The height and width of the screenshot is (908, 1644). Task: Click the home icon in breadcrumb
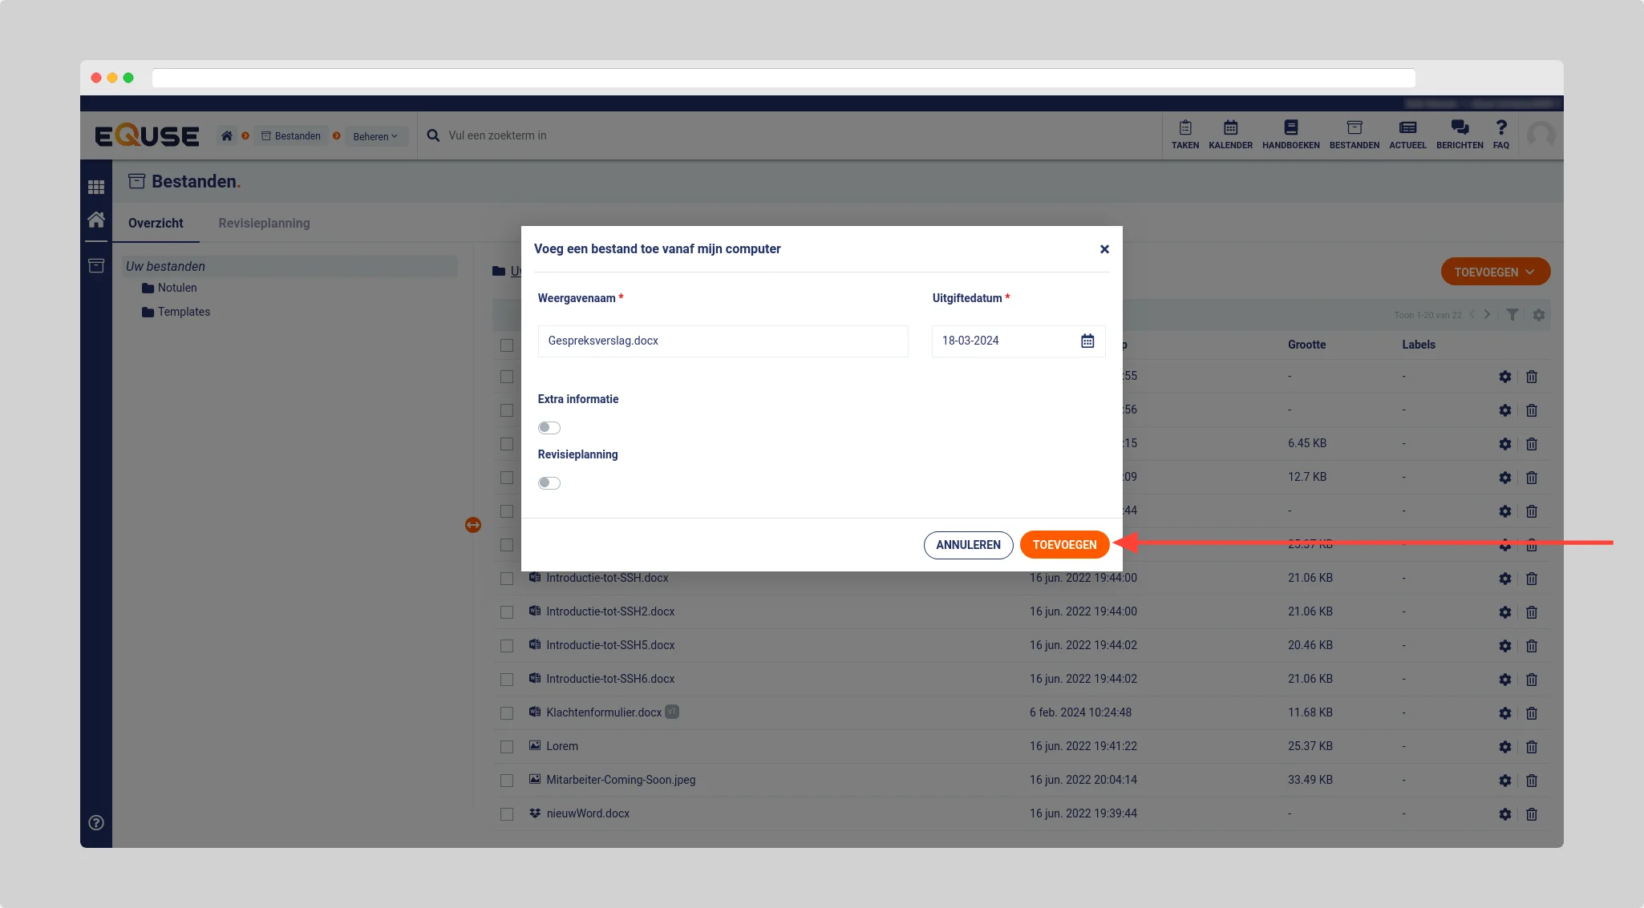pyautogui.click(x=227, y=135)
